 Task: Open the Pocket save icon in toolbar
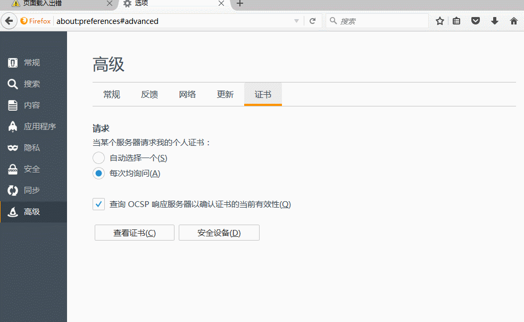coord(475,21)
